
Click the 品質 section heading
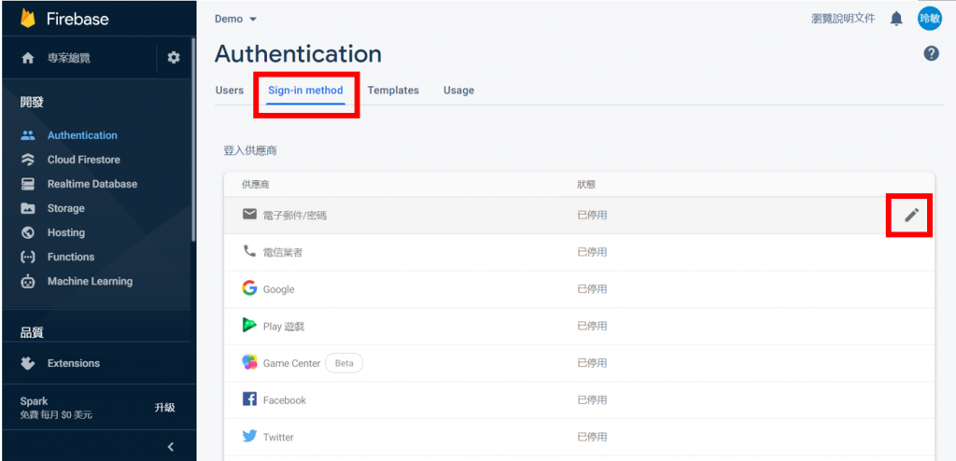pyautogui.click(x=32, y=333)
